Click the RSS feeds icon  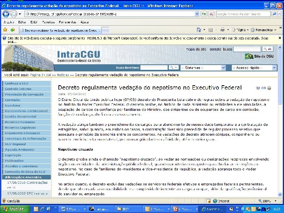pyautogui.click(x=211, y=30)
